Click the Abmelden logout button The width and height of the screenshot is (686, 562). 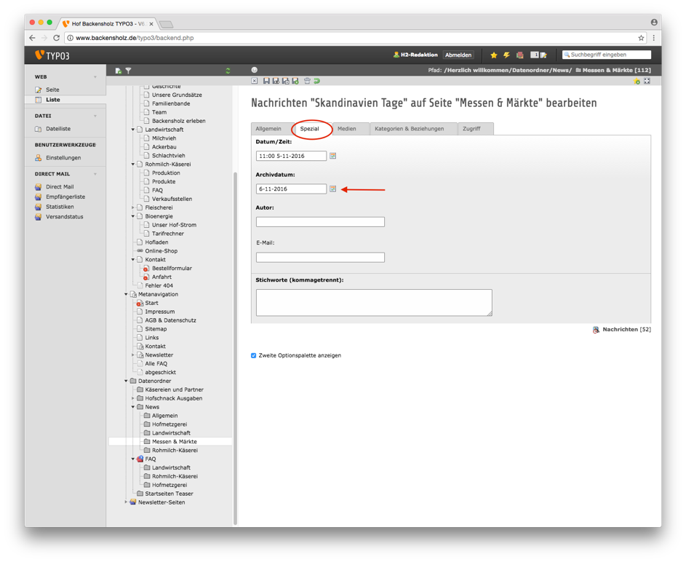(458, 55)
